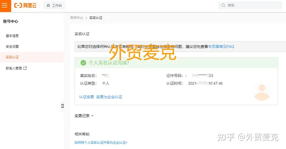
Task: Open the 本页面常见FAQ link
Action: pos(221,47)
